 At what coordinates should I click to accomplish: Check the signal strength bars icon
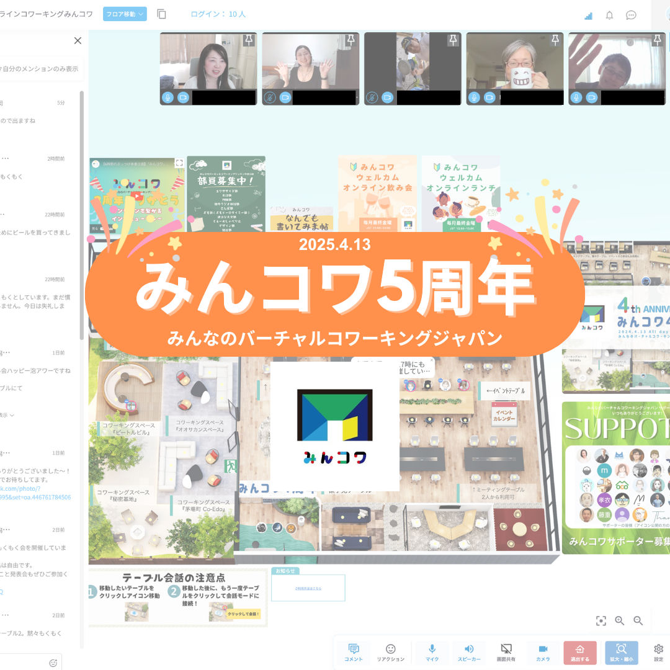pos(588,16)
